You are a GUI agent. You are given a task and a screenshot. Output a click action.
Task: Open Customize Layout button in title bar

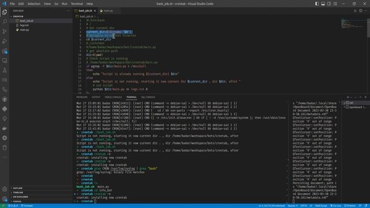pos(335,4)
